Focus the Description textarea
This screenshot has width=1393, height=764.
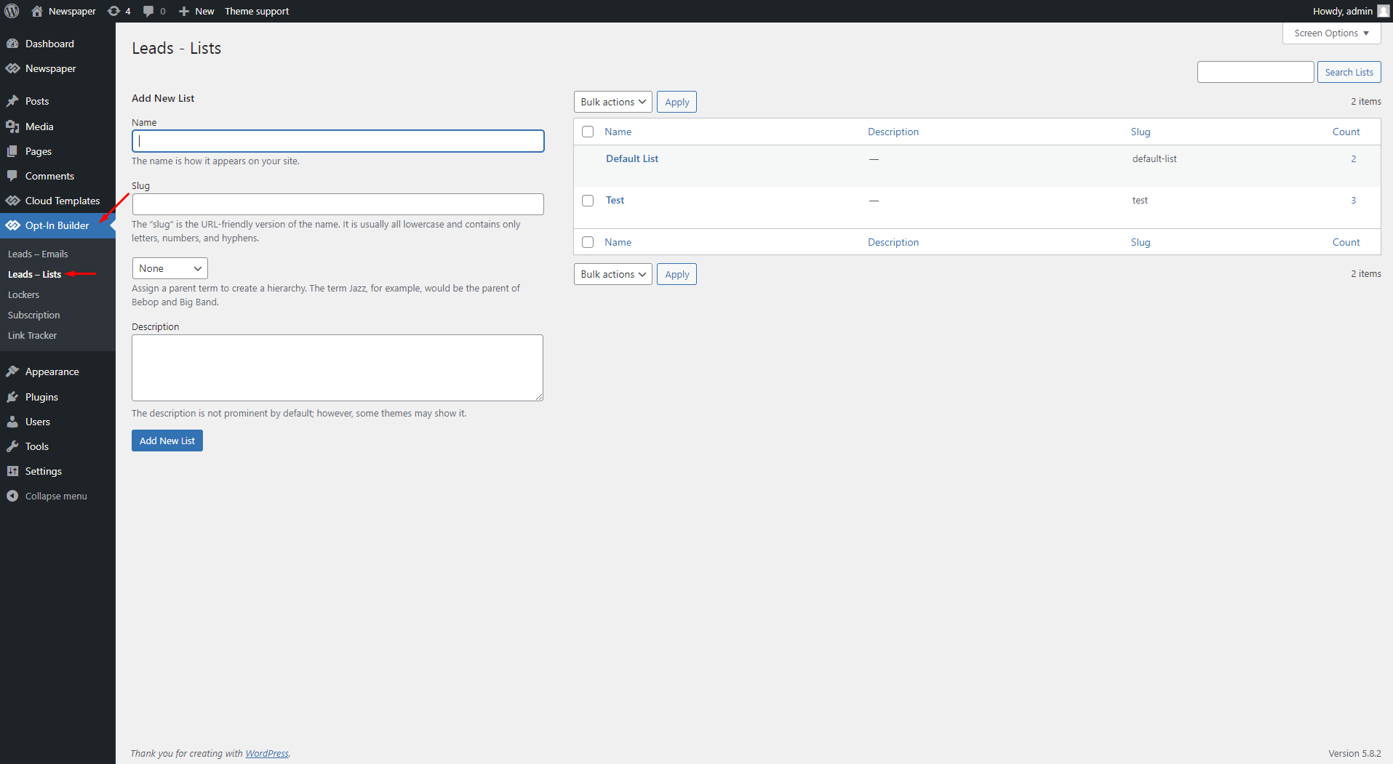tap(338, 368)
